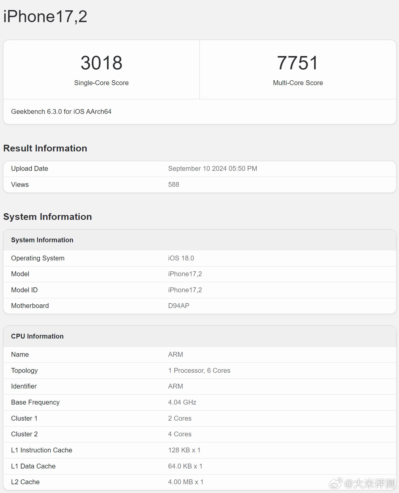Click the System Information table header
399x493 pixels.
pos(42,240)
